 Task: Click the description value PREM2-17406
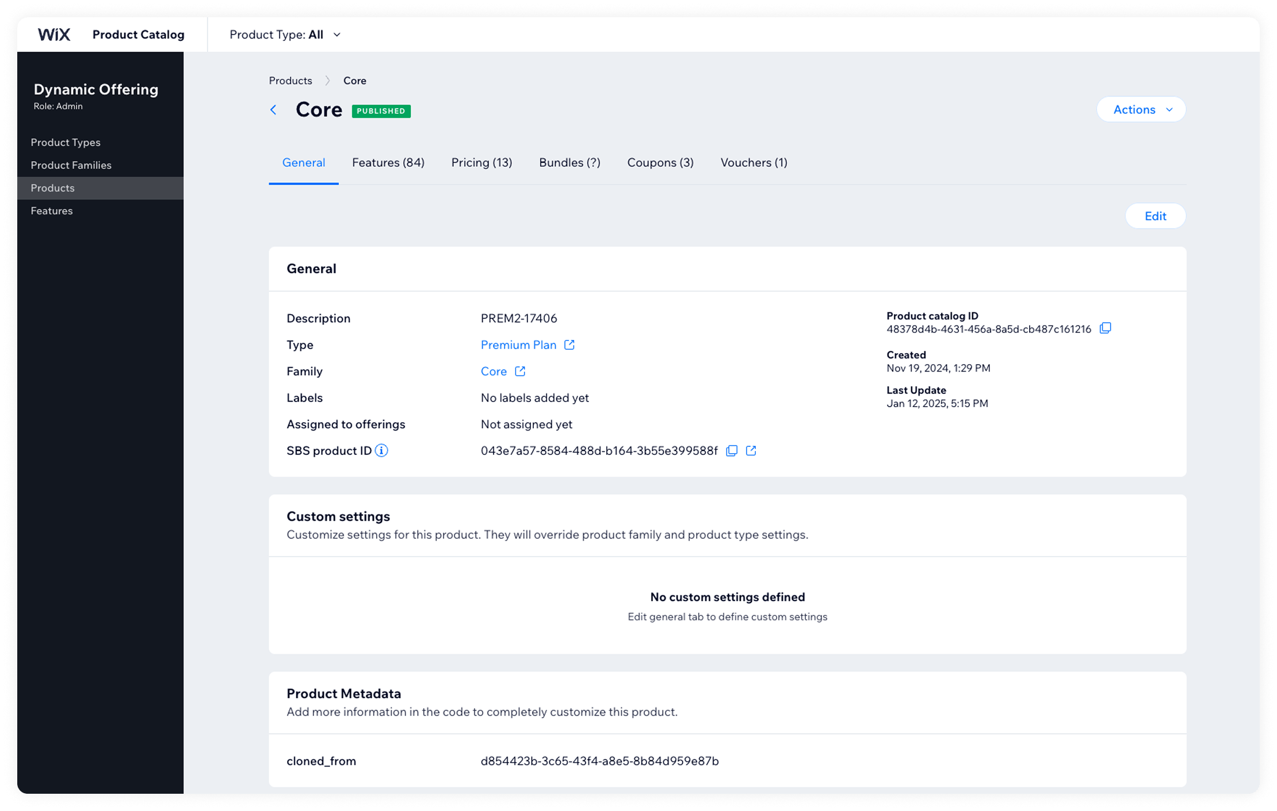(519, 319)
